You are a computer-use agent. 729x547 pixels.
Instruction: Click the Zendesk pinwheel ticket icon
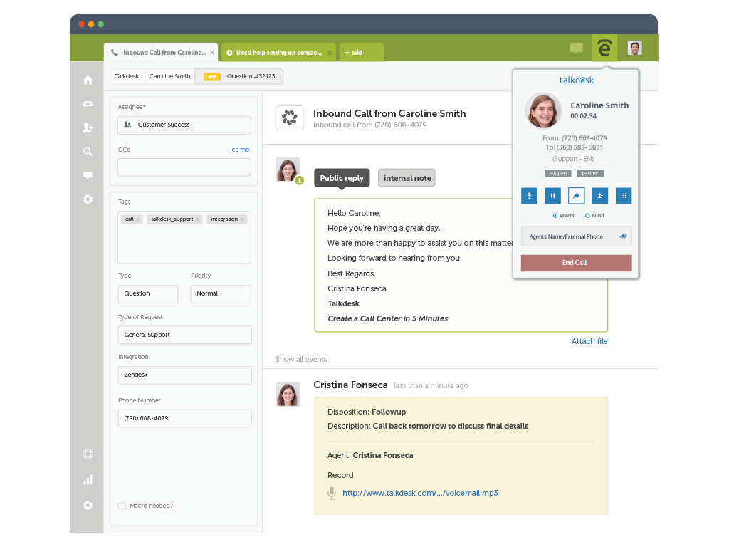coord(290,118)
